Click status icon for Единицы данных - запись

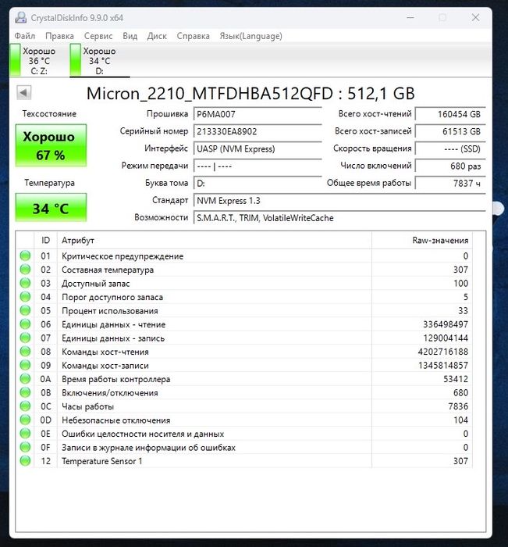pyautogui.click(x=25, y=338)
